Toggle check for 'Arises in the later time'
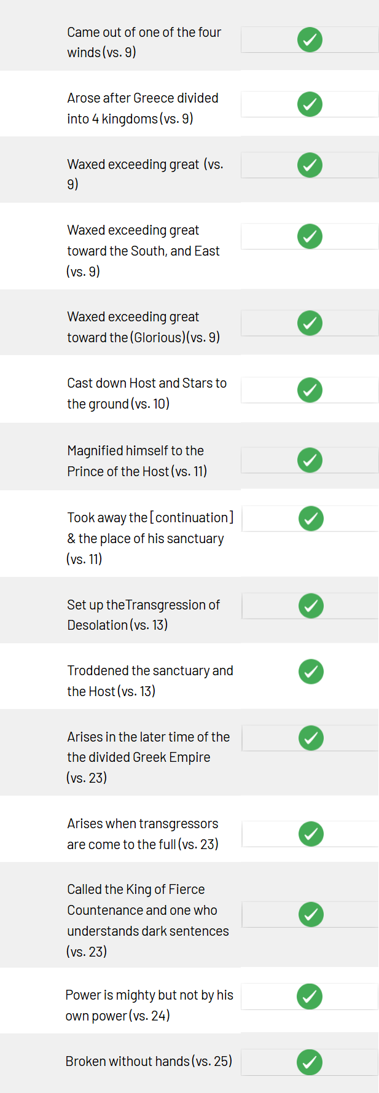379x1093 pixels. tap(311, 738)
